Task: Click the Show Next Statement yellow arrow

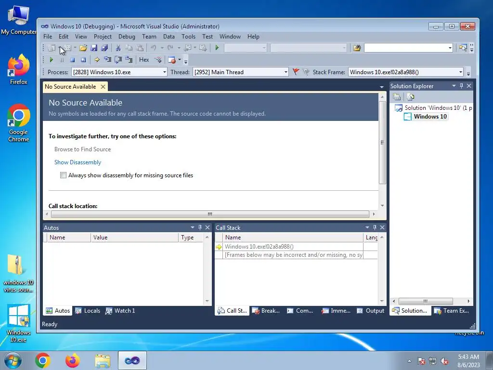Action: 97,60
